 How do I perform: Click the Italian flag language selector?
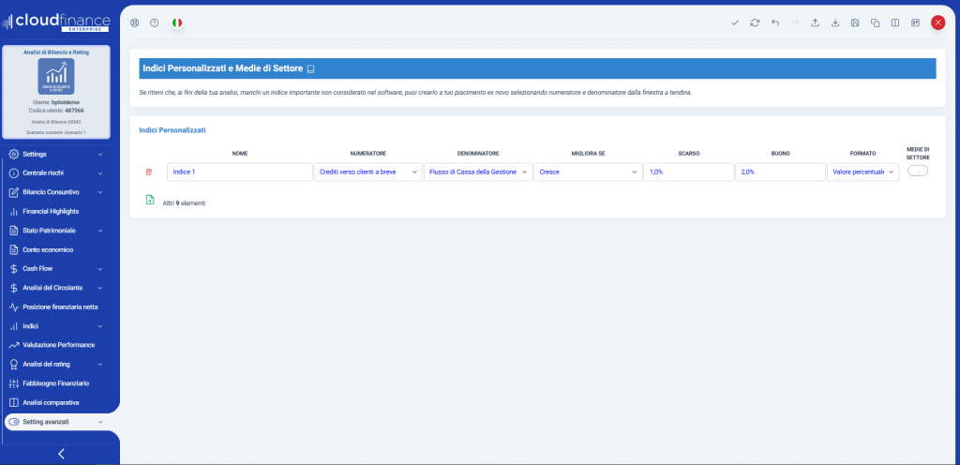tap(176, 22)
